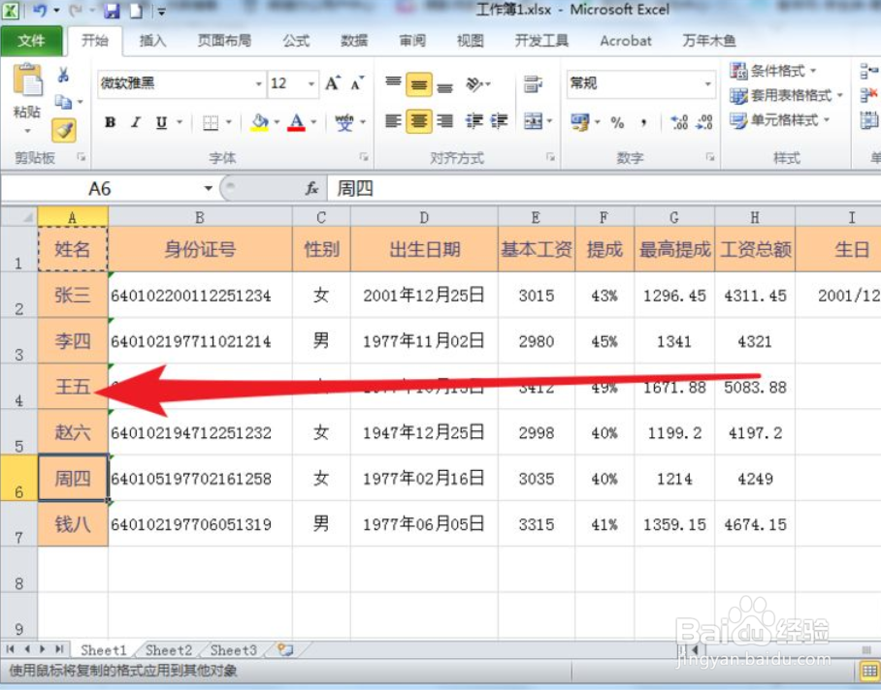Click the accounting number format icon
The width and height of the screenshot is (881, 690).
[x=579, y=122]
